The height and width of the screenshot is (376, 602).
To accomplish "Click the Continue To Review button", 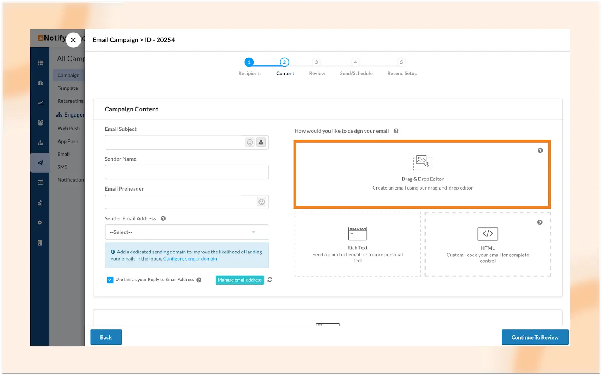I will (535, 337).
